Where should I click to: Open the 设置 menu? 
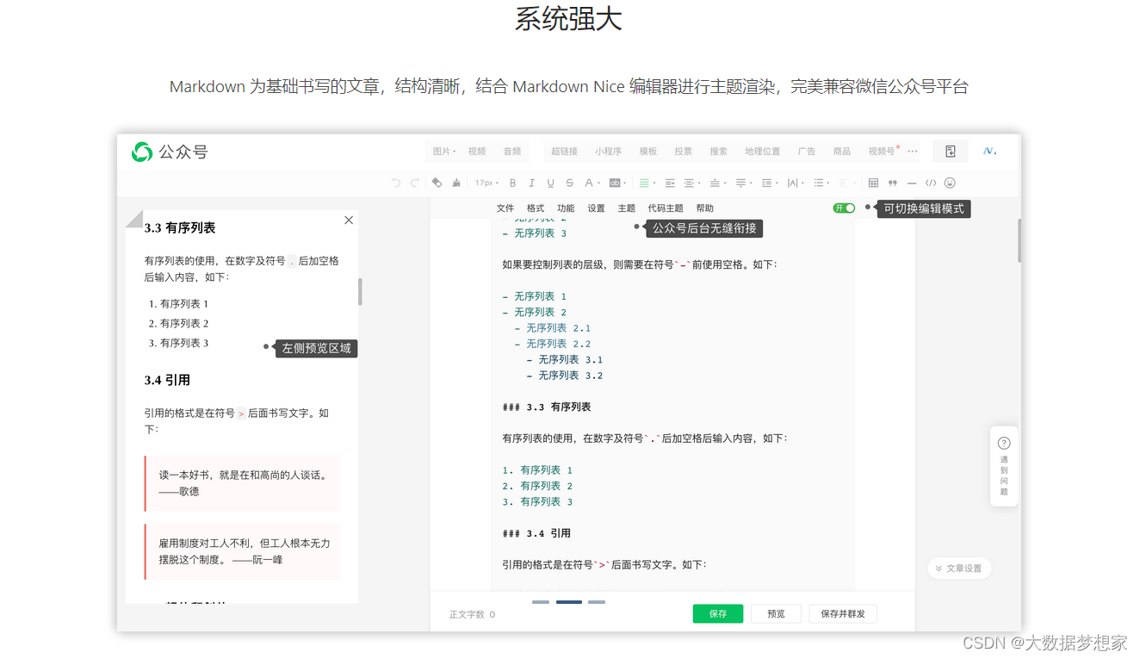pyautogui.click(x=596, y=208)
